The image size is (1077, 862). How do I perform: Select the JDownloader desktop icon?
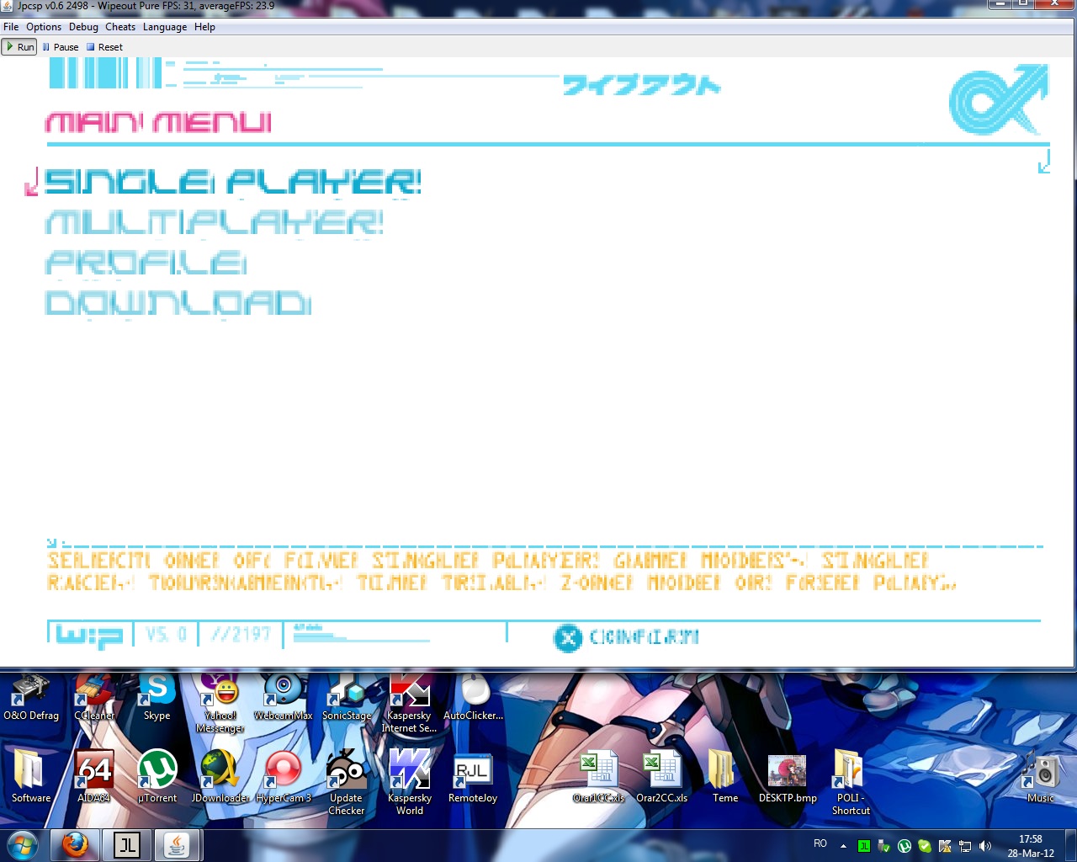pos(220,773)
